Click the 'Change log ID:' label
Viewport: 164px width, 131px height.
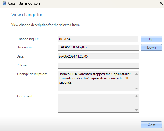click(28, 39)
